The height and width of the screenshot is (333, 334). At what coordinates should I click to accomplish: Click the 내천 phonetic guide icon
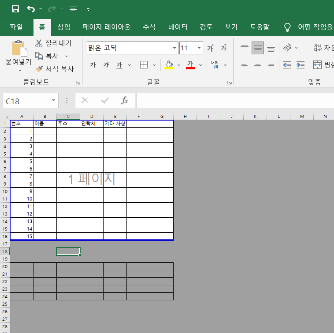click(215, 65)
